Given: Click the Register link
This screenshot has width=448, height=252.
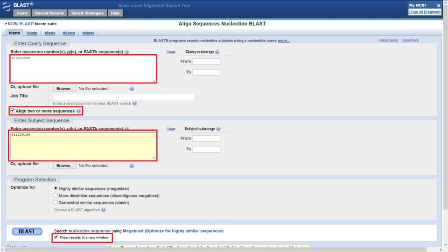Looking at the screenshot, I should tap(432, 12).
